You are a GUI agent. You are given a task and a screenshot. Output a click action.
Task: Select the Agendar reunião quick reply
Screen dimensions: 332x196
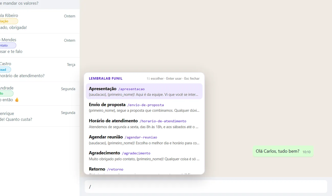(144, 140)
